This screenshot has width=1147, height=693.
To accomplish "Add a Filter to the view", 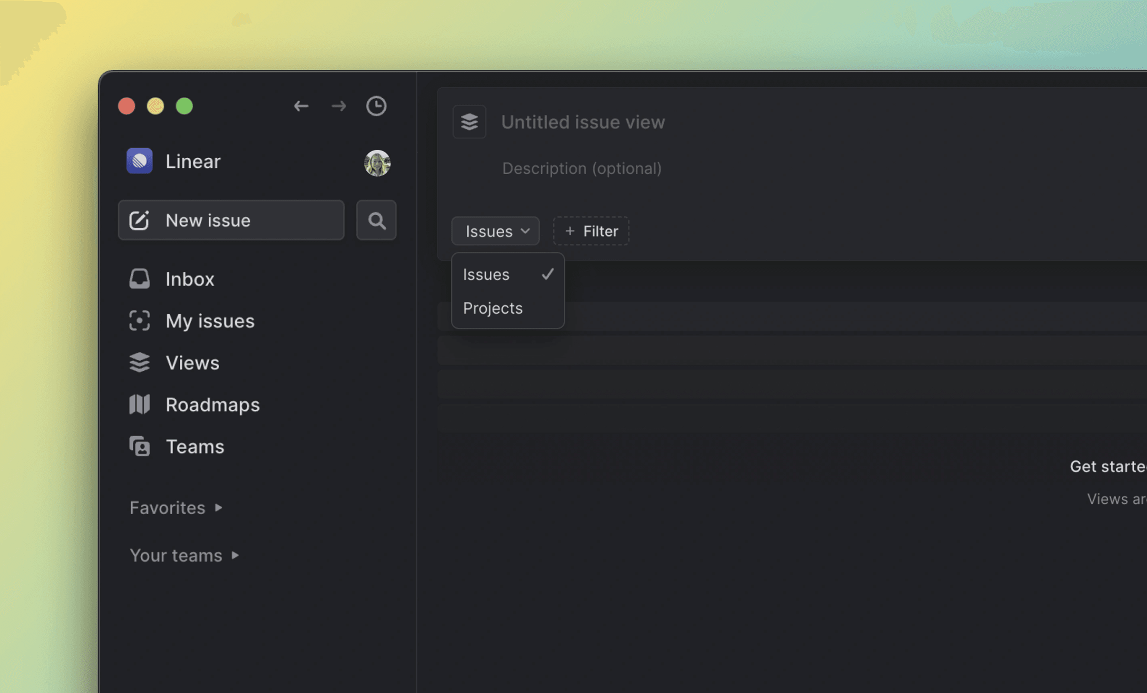I will tap(591, 231).
